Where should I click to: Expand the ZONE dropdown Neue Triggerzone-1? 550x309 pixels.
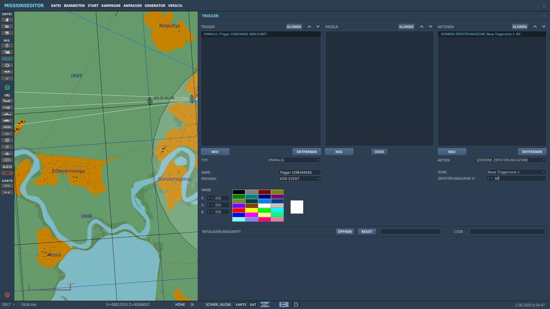[x=516, y=172]
